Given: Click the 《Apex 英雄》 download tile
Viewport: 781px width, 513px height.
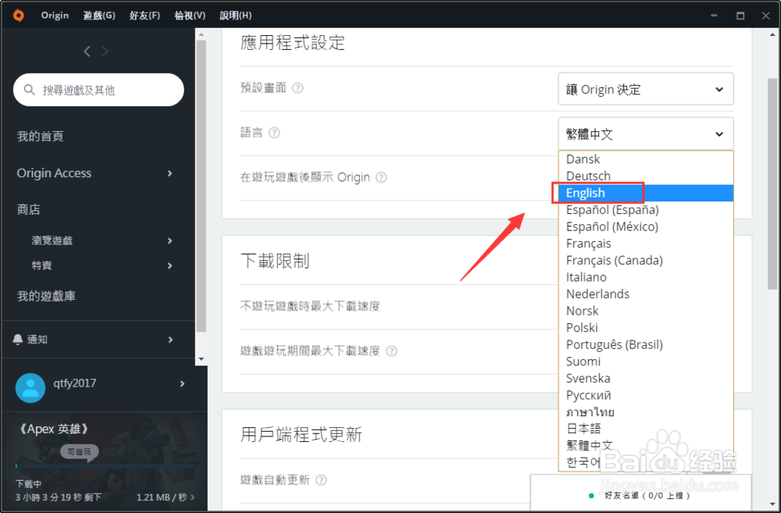Looking at the screenshot, I should click(105, 461).
